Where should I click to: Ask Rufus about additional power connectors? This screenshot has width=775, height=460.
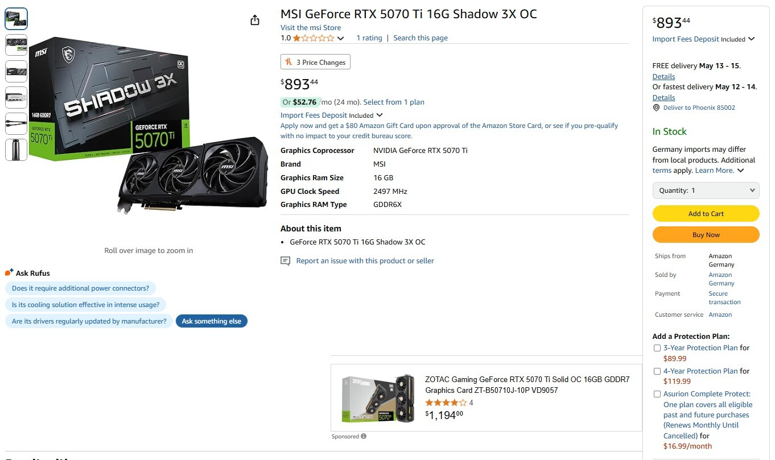[x=80, y=288]
